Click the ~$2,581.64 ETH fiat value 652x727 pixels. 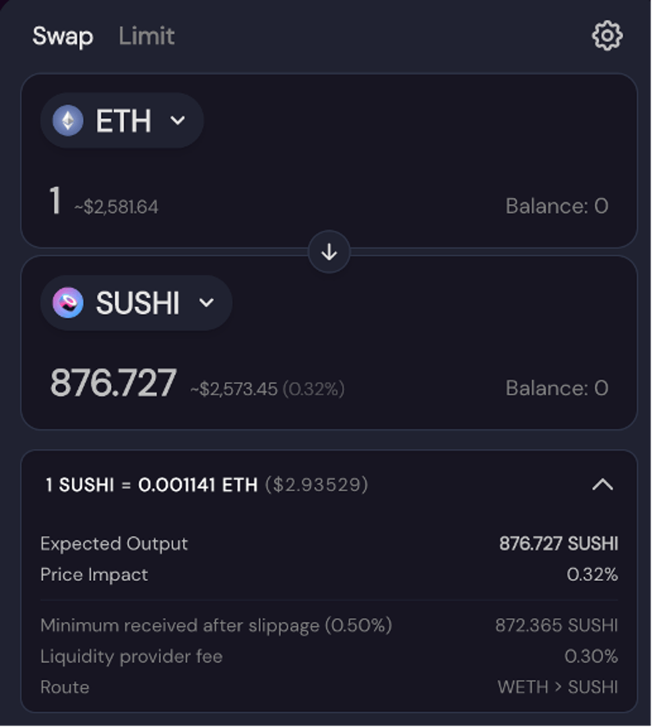pos(117,206)
